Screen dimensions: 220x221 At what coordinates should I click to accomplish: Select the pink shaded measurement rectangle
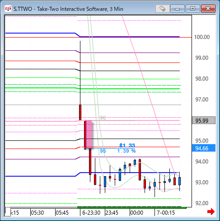89,135
